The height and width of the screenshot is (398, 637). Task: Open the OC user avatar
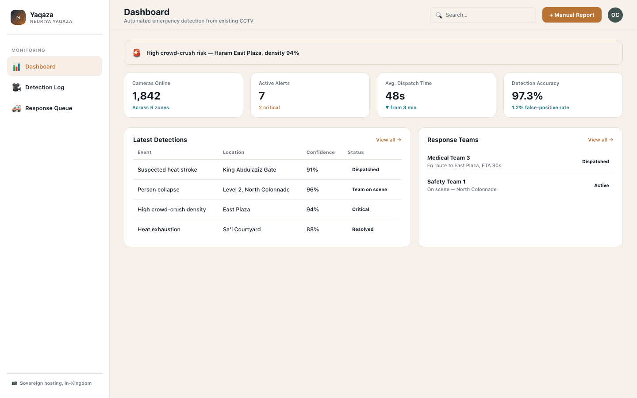[x=615, y=15]
